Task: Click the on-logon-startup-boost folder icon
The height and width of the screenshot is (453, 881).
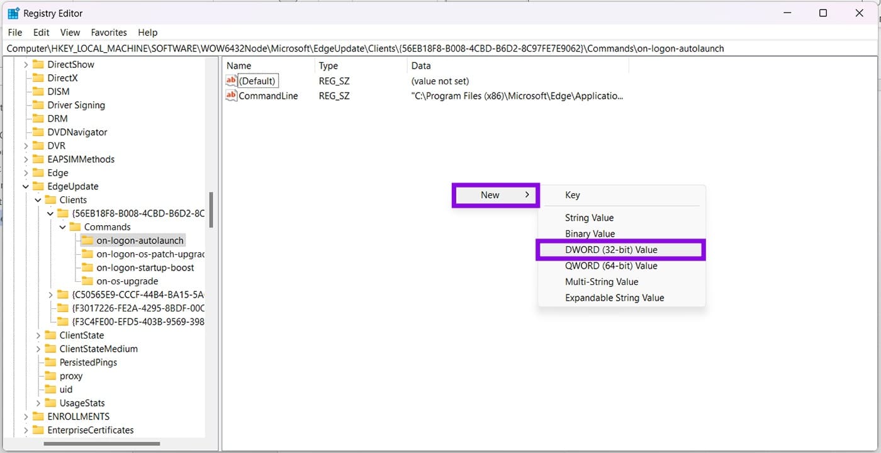Action: (x=87, y=267)
